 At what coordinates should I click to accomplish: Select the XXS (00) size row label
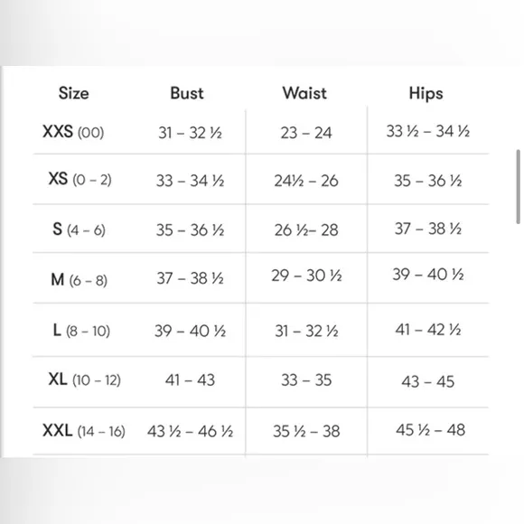tap(73, 132)
